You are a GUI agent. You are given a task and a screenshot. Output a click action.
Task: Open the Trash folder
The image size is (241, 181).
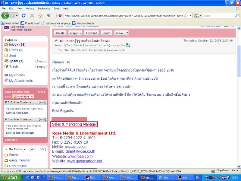(13, 66)
